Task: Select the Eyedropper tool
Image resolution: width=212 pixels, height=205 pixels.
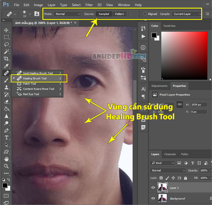Action: pos(6,66)
